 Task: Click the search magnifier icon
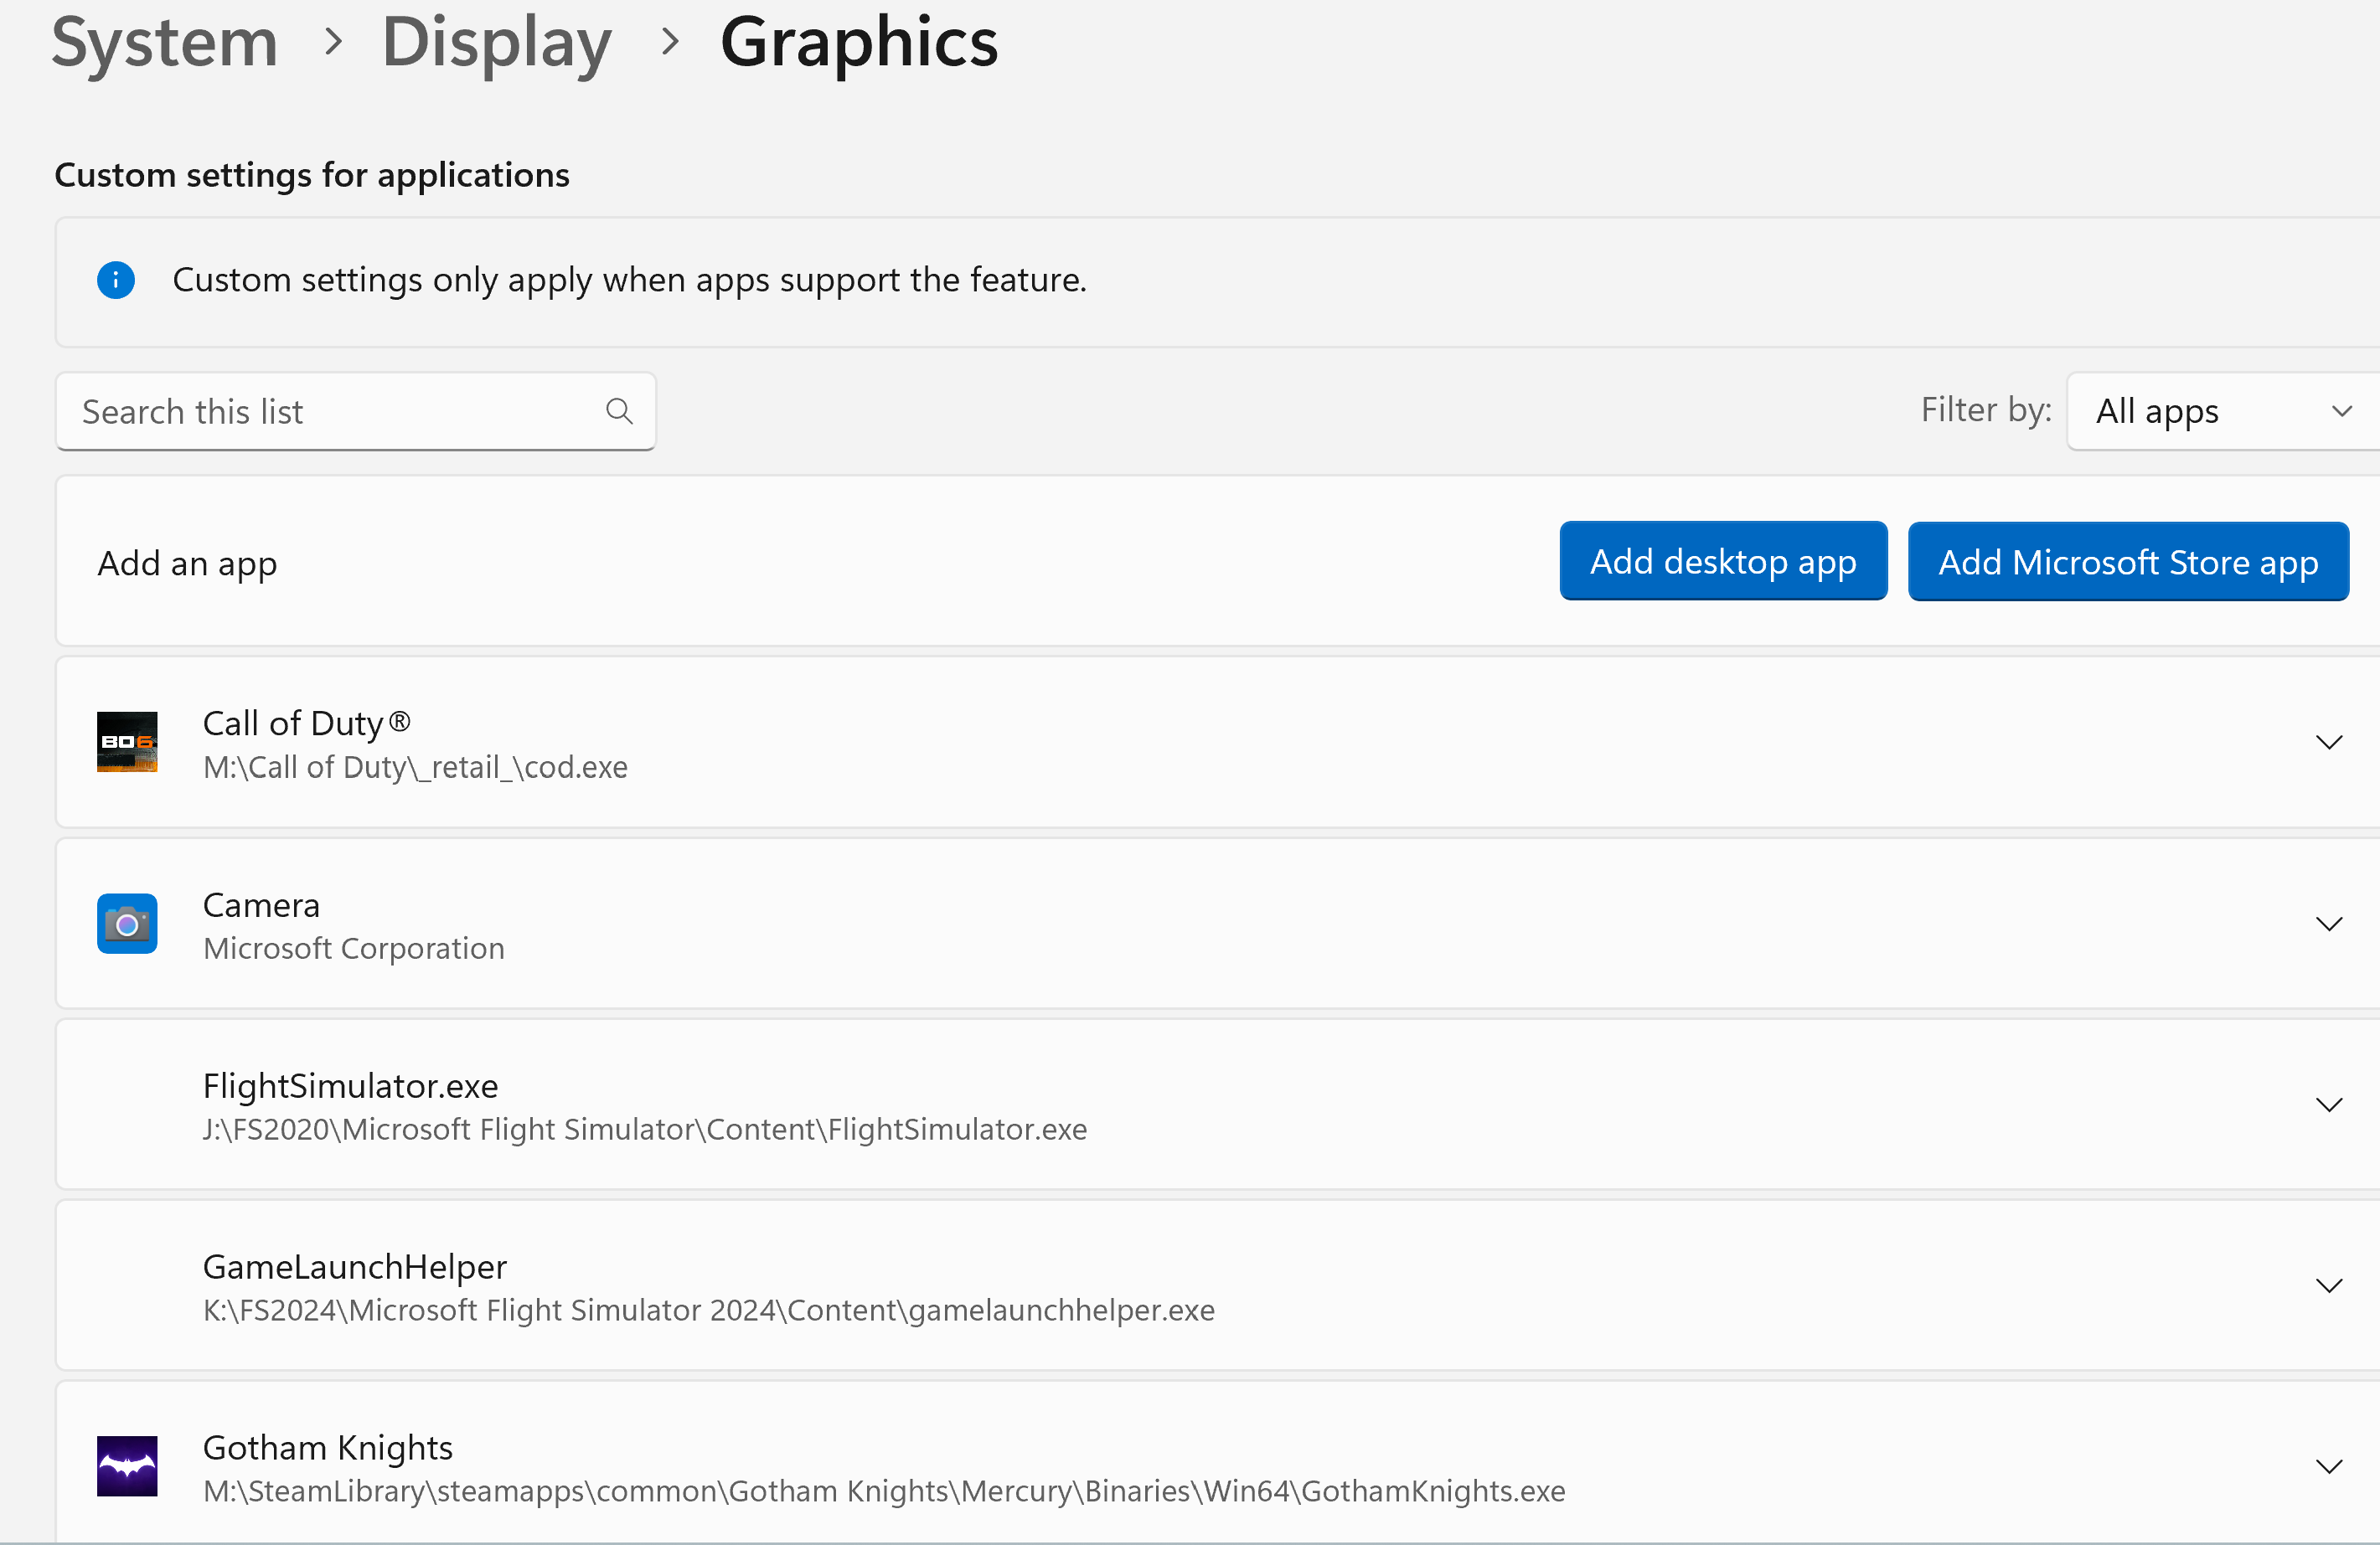(x=619, y=410)
